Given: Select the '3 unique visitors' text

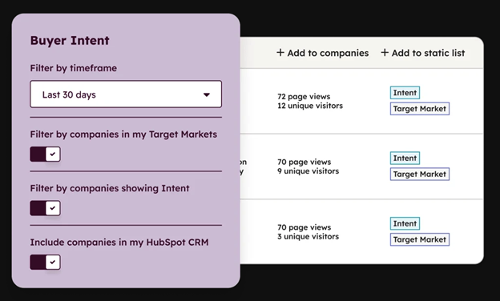Looking at the screenshot, I should pyautogui.click(x=308, y=236).
